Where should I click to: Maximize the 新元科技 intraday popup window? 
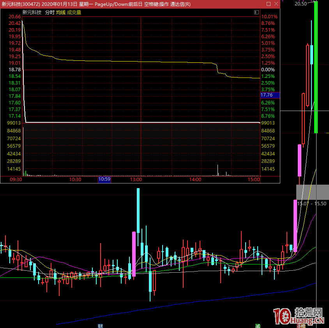(x=268, y=4)
